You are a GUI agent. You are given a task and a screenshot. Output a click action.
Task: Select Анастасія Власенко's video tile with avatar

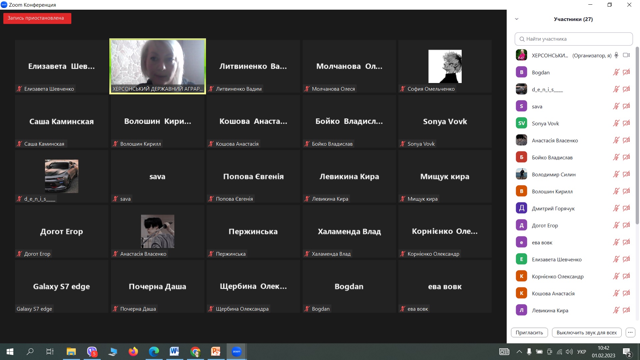pos(157,231)
